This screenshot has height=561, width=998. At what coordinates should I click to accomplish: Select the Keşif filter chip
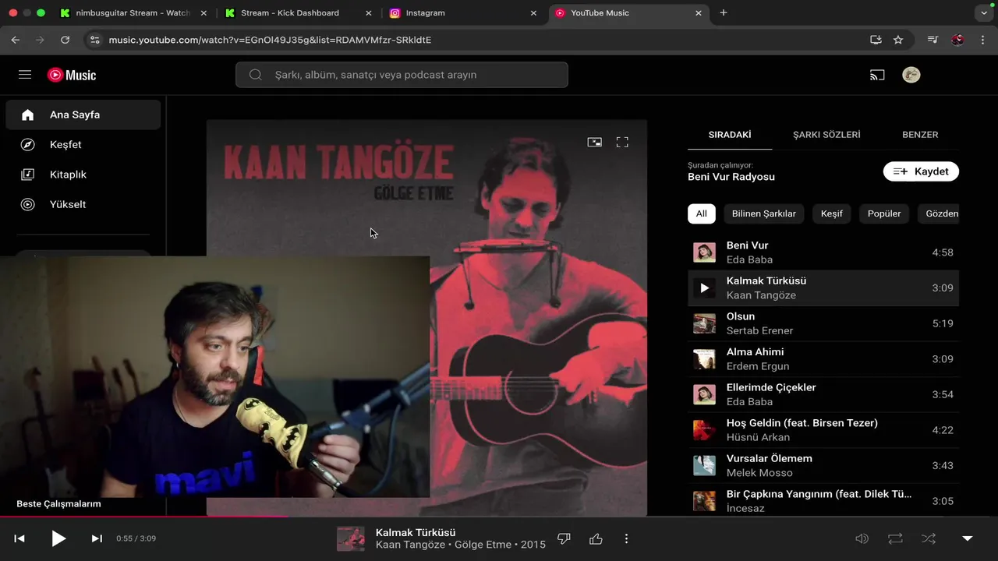point(832,213)
